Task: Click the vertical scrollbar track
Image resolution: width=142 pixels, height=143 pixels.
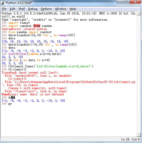Action: pos(139,74)
